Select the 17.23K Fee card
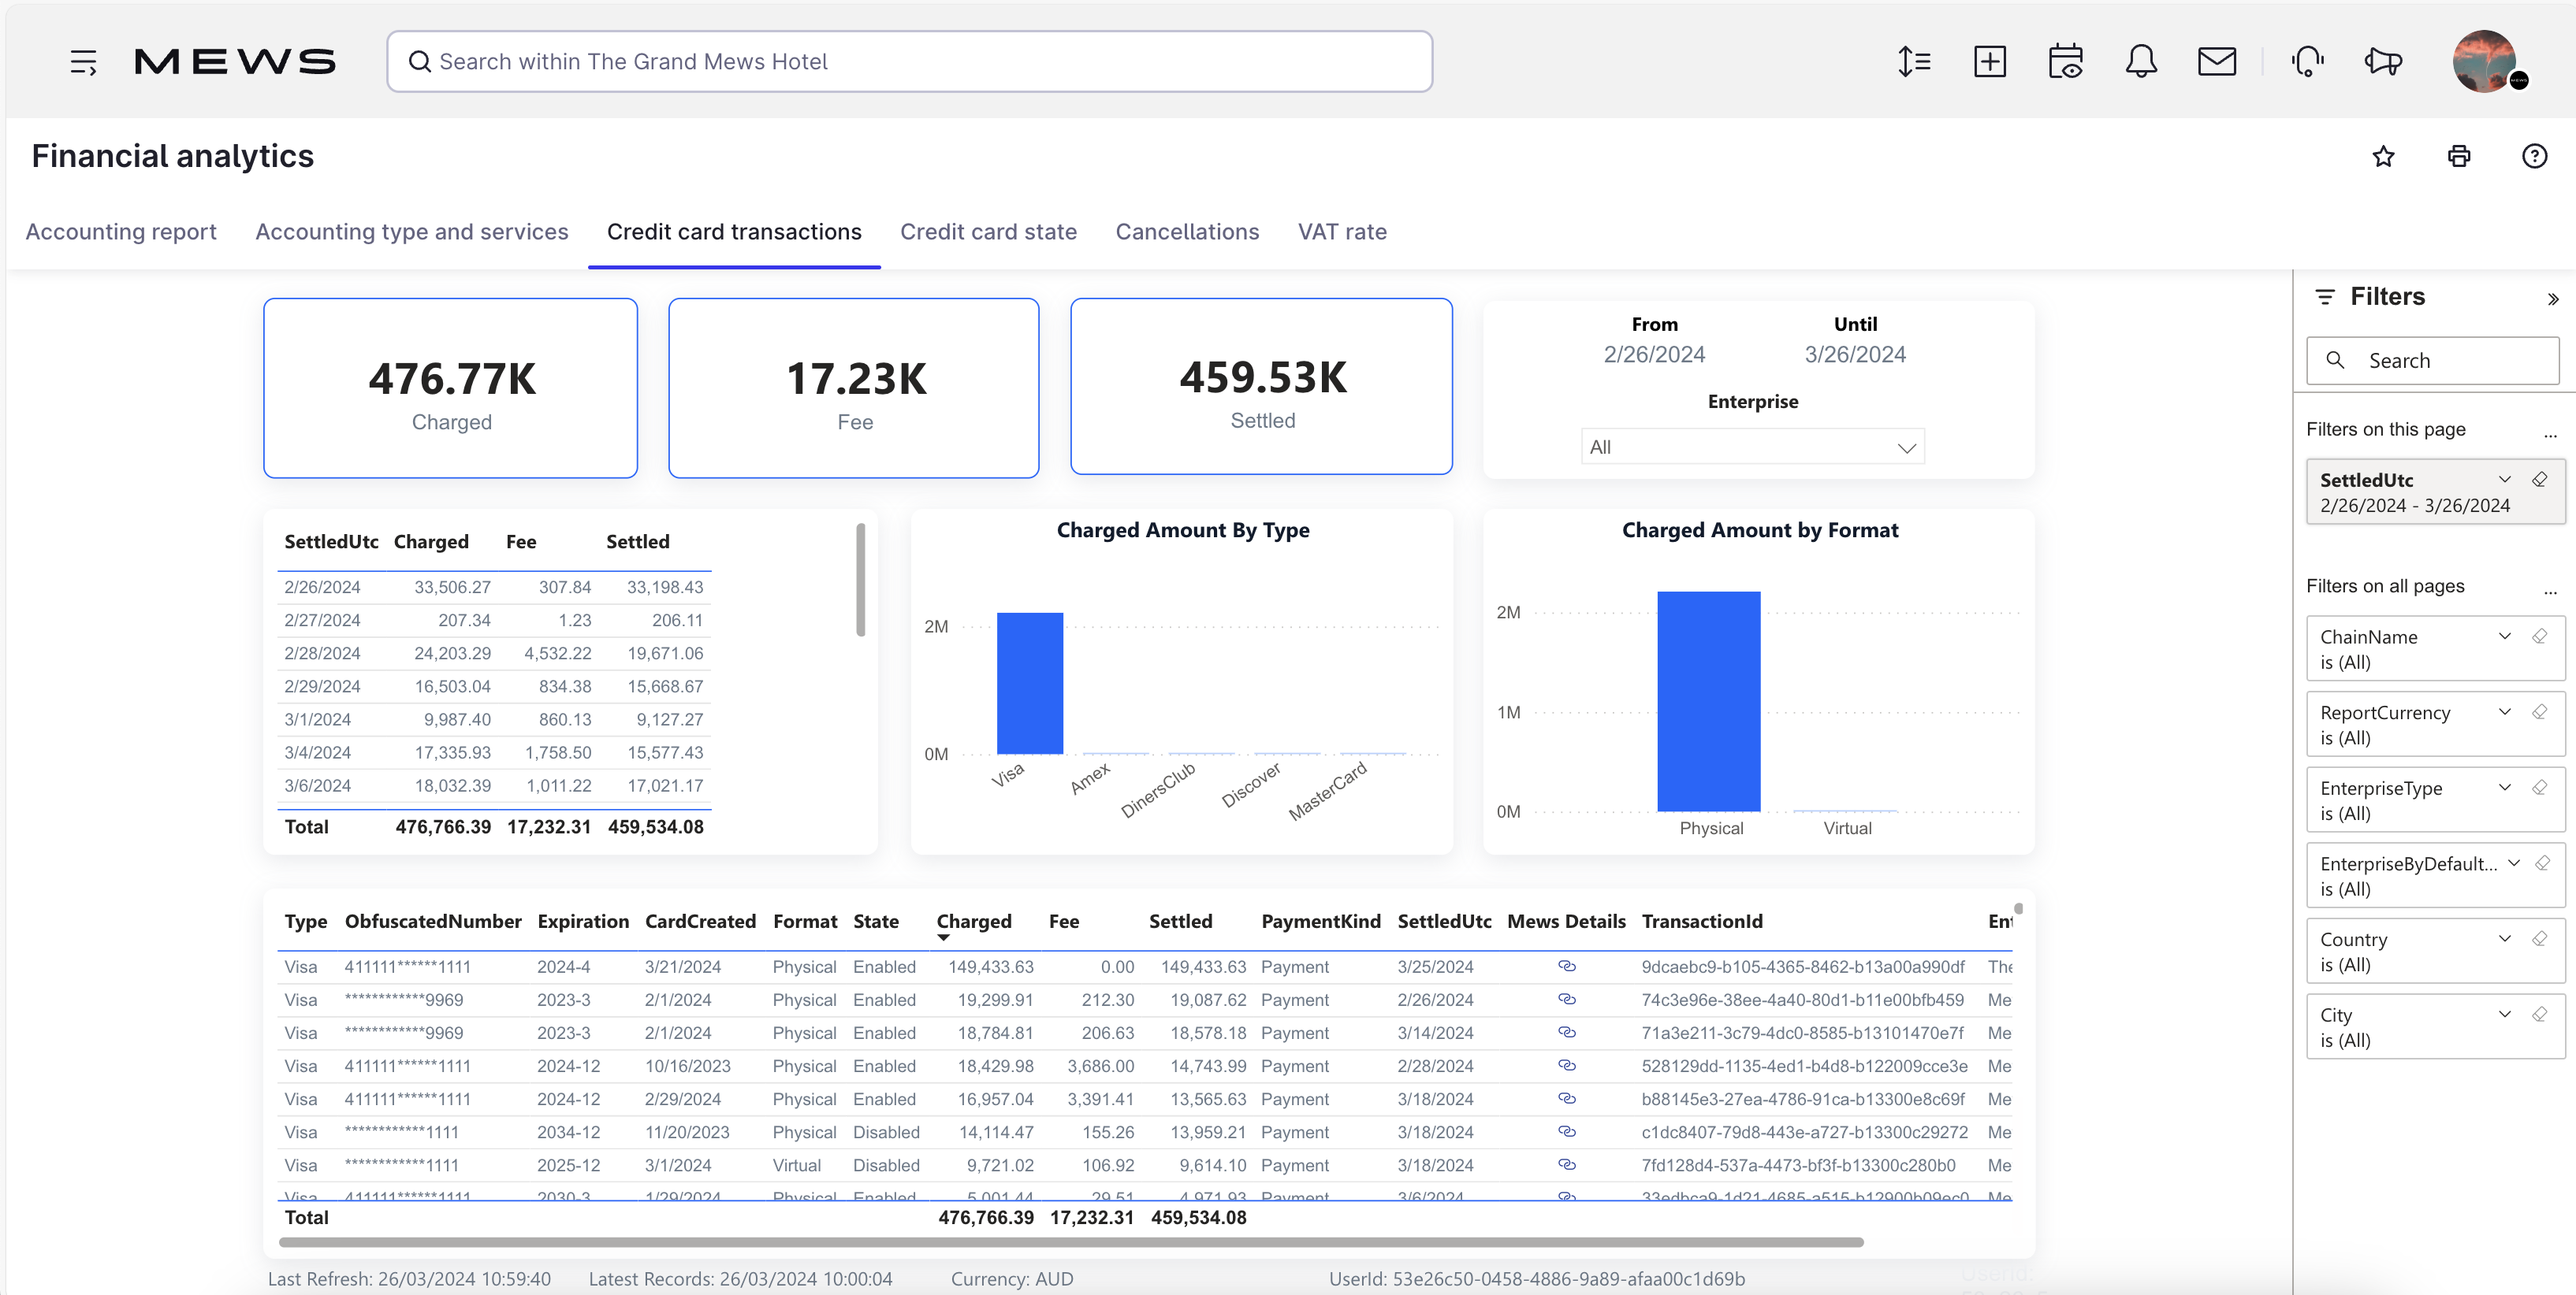The height and width of the screenshot is (1295, 2576). [854, 388]
